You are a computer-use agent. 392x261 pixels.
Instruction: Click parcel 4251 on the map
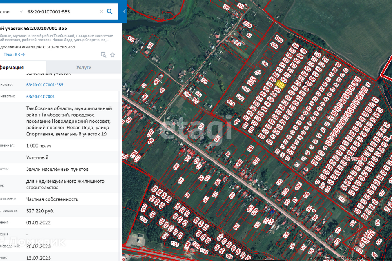[x=274, y=46]
